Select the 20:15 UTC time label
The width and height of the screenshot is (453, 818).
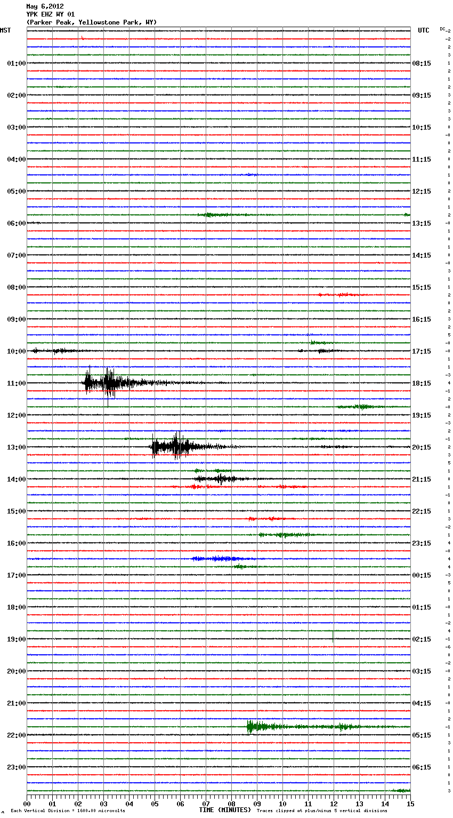tap(422, 447)
